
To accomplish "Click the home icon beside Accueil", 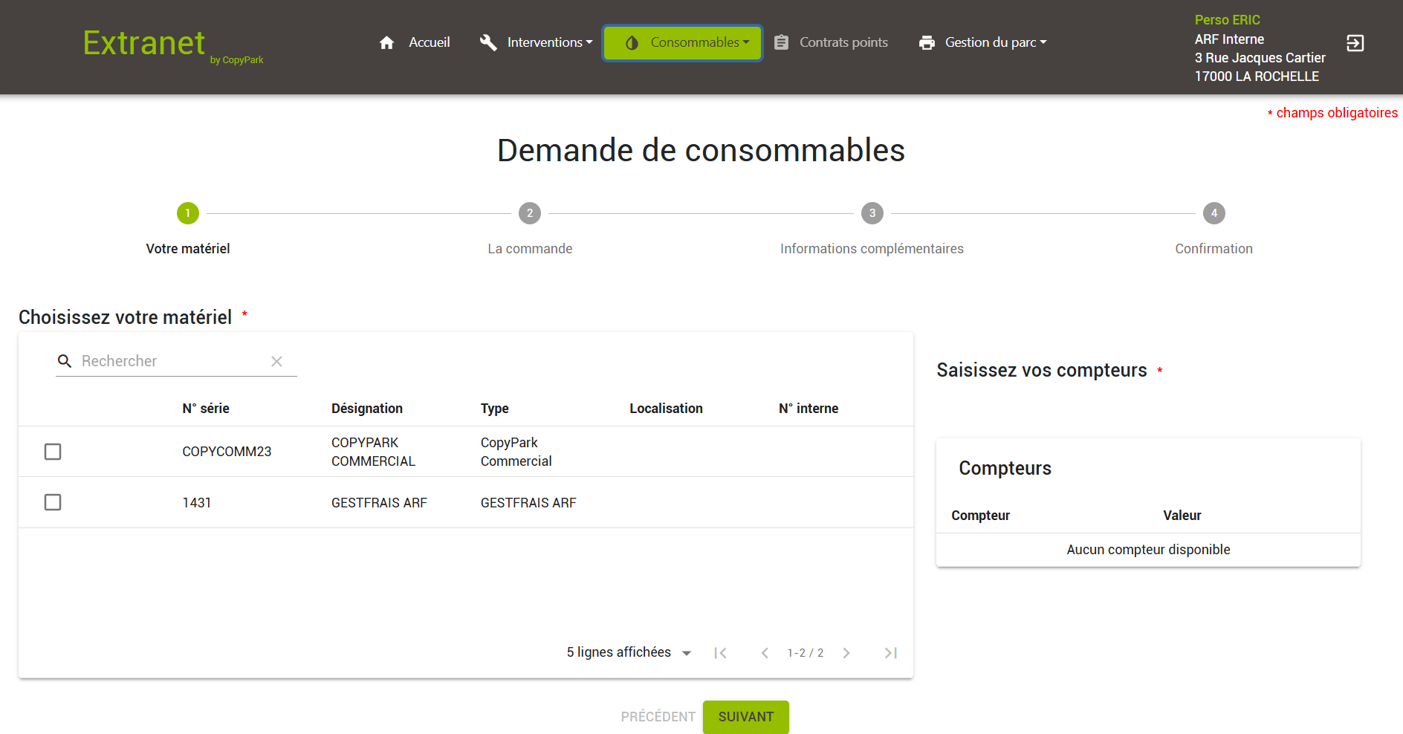I will [386, 43].
